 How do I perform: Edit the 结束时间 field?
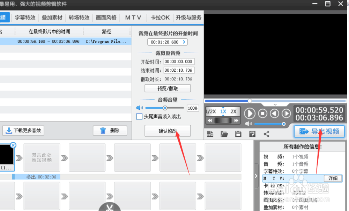click(x=179, y=70)
